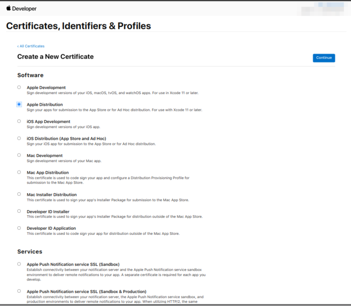This screenshot has height=306, width=351.
Task: Select Apple Push Notification service SSL (Sandbox)
Action: pyautogui.click(x=19, y=264)
